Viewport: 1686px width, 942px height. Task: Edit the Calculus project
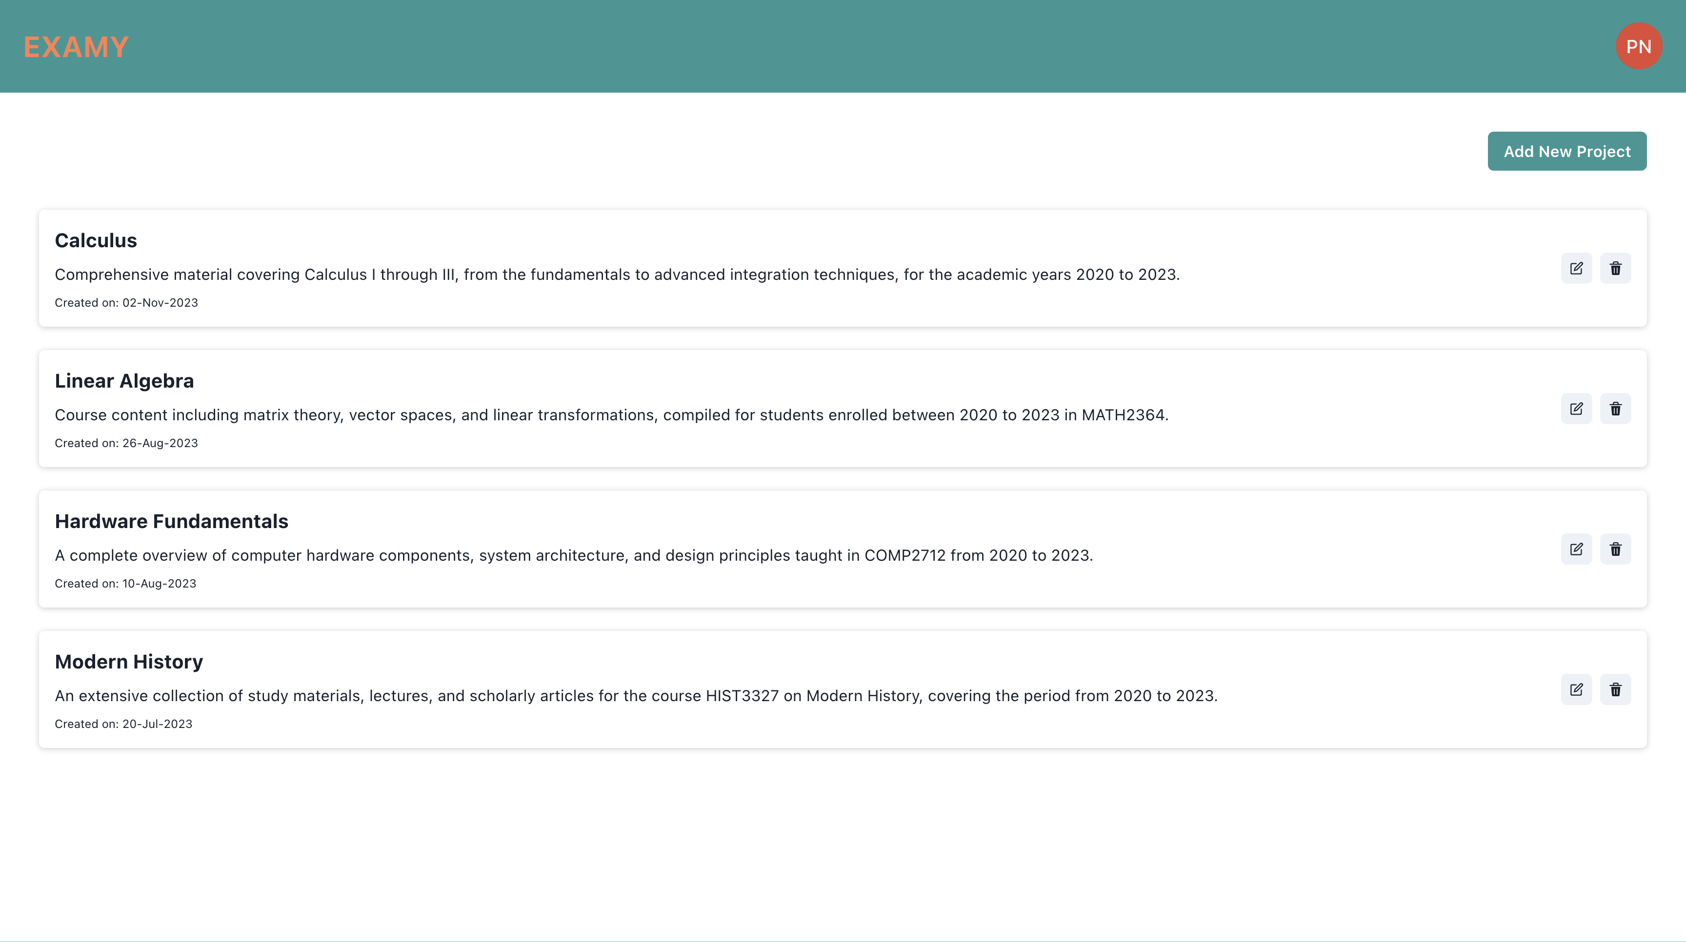(1576, 268)
